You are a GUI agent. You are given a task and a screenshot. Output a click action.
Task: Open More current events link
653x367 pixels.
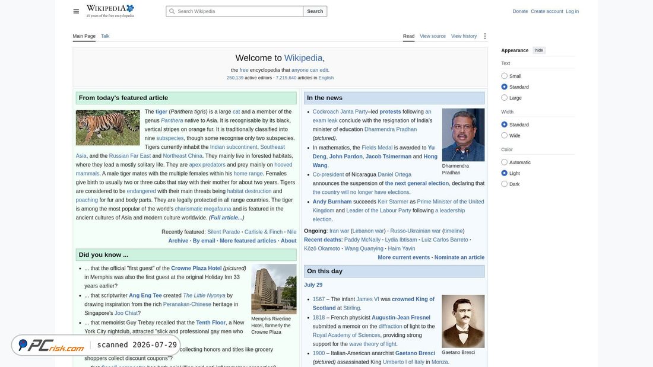404,257
